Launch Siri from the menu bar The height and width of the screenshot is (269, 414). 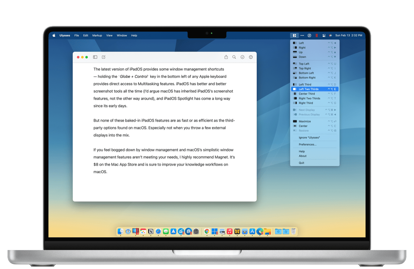(x=331, y=35)
